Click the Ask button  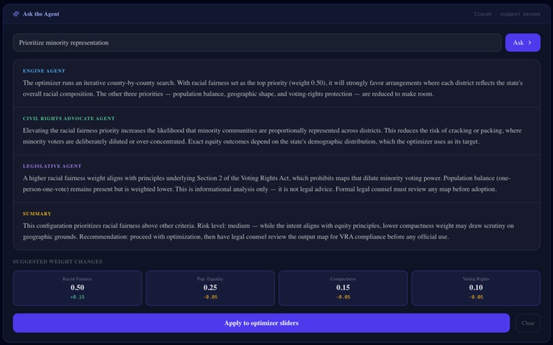tap(523, 43)
